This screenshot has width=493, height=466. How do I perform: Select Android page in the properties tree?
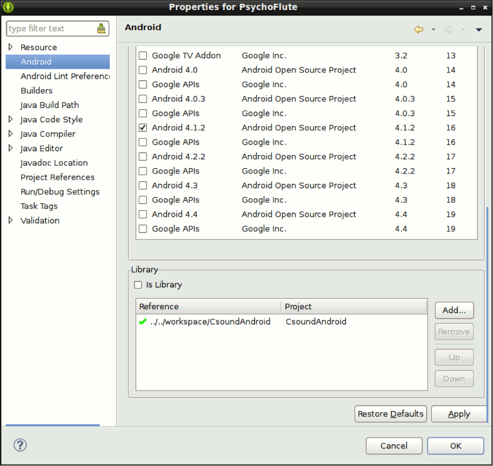click(x=57, y=62)
